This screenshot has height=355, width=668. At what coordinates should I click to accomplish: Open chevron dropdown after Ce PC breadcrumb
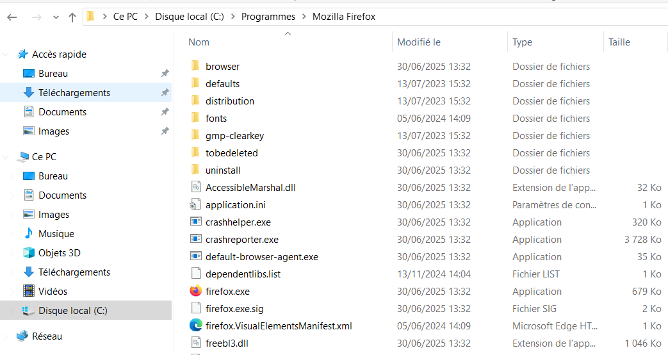point(147,17)
